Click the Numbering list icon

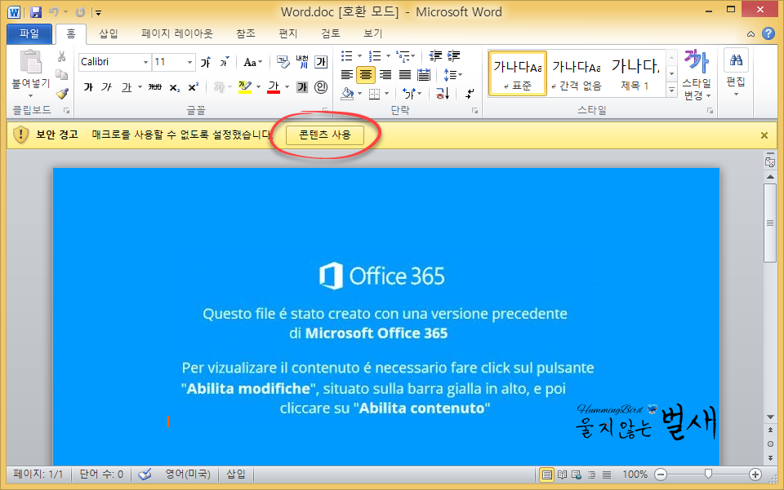(x=375, y=56)
